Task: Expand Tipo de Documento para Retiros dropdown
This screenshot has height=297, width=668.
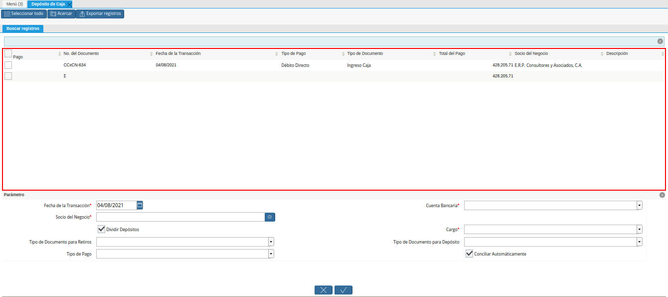Action: (x=271, y=242)
